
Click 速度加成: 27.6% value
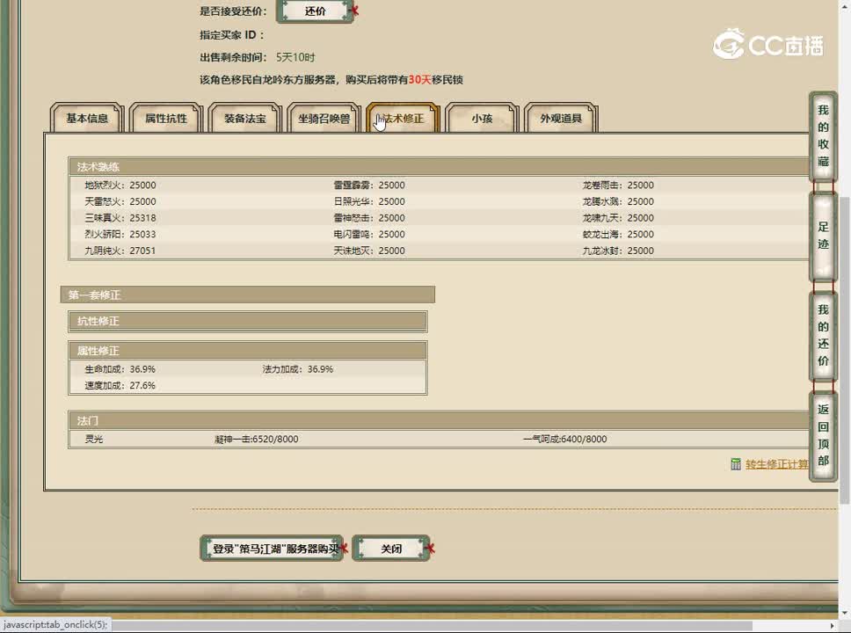tap(120, 385)
